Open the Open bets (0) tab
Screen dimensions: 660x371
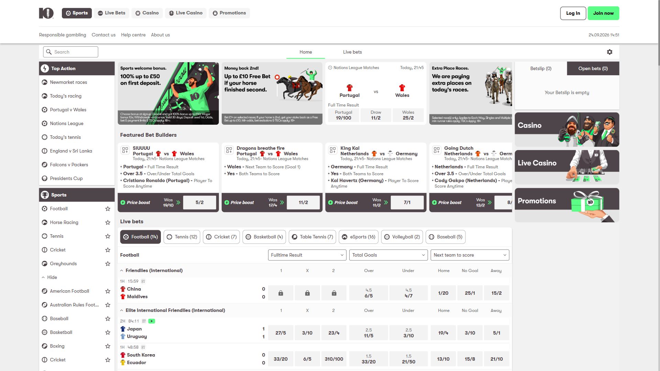(x=593, y=68)
